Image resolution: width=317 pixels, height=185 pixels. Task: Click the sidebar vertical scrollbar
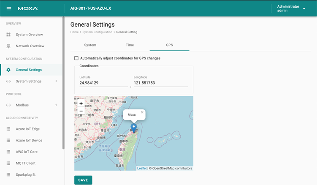[x=63, y=83]
